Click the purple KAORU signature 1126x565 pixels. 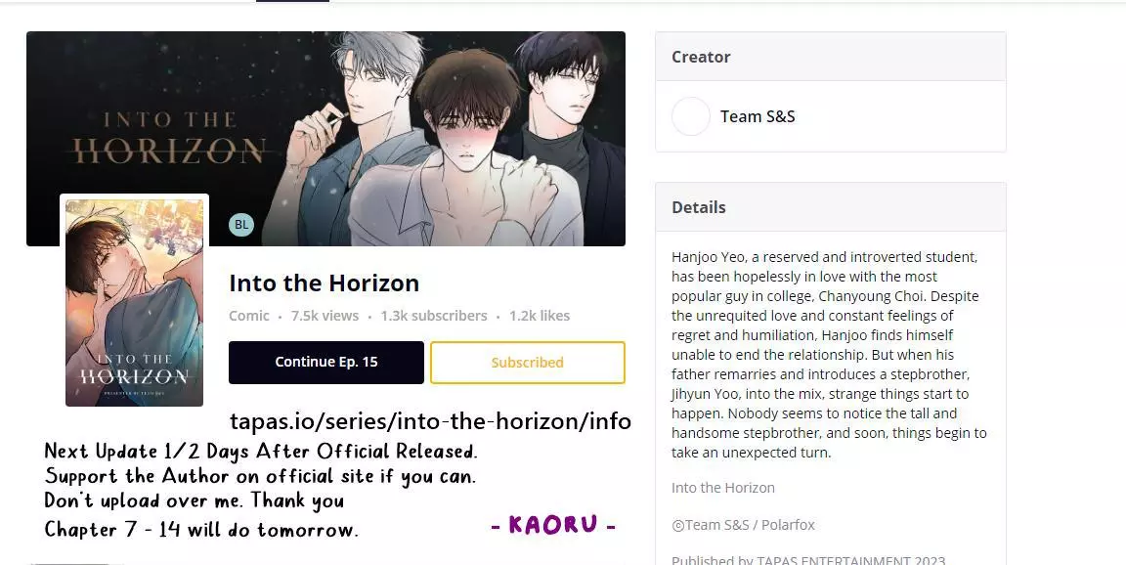coord(553,525)
